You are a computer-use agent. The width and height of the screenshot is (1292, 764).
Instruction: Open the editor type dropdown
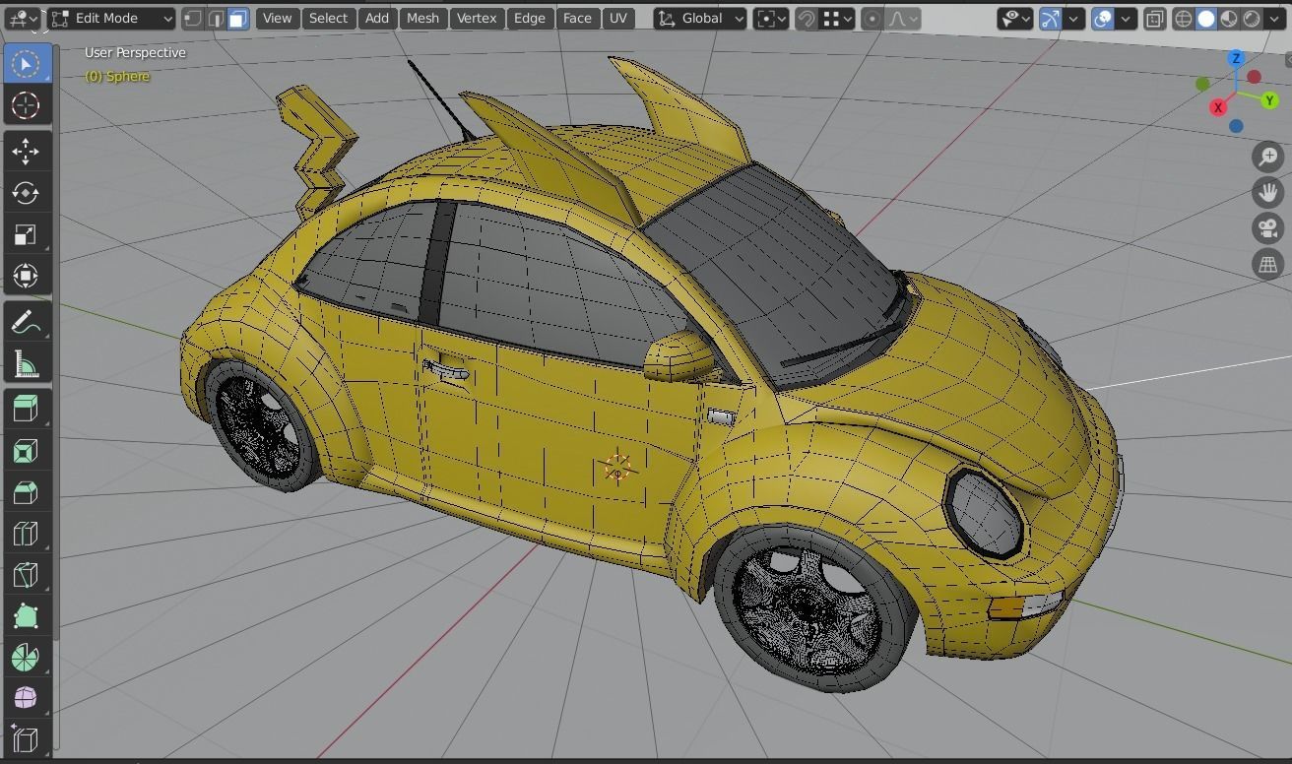tap(22, 18)
